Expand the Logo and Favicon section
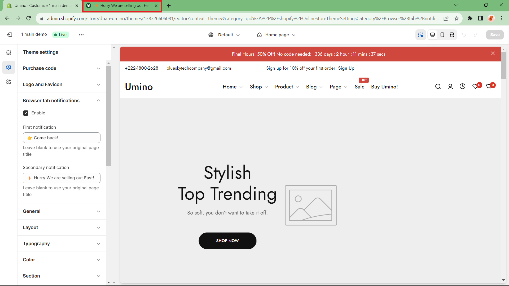Screen dimensions: 509x286 tap(62, 84)
